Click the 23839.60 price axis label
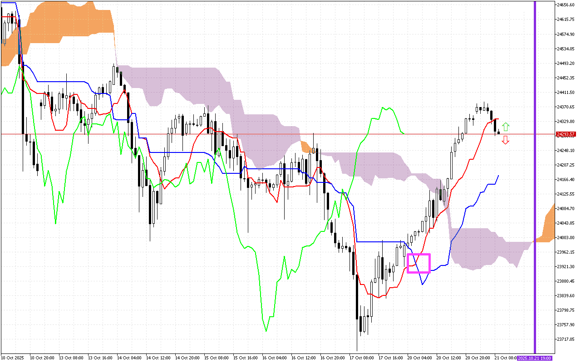The image size is (581, 363). [566, 295]
